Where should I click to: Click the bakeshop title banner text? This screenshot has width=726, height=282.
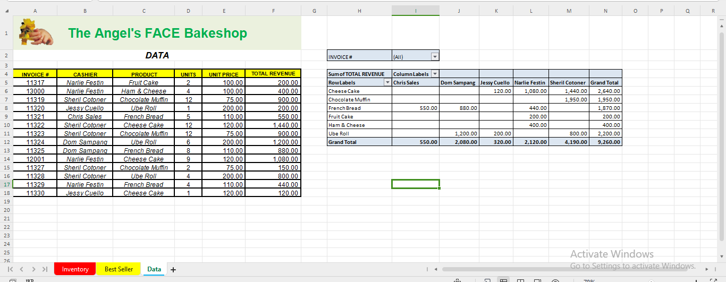[157, 33]
